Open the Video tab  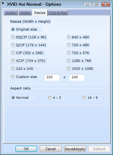pyautogui.click(x=25, y=13)
